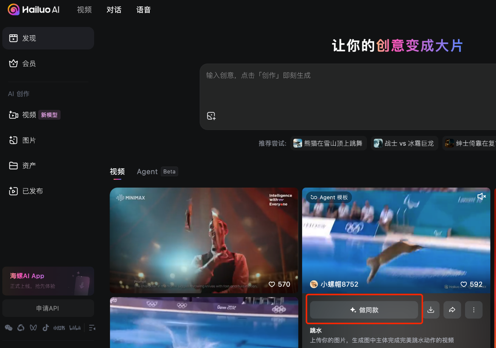Screen dimensions: 496x348
Task: Collapse the sidebar with the collapse icon
Action: coord(92,328)
